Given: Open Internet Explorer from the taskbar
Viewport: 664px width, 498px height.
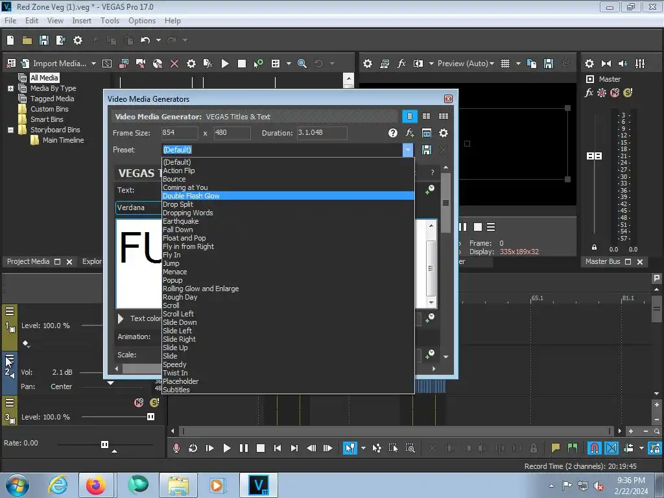Looking at the screenshot, I should click(x=58, y=485).
